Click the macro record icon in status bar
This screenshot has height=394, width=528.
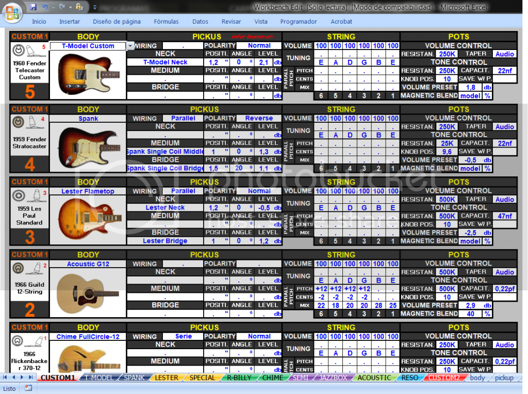pyautogui.click(x=28, y=388)
